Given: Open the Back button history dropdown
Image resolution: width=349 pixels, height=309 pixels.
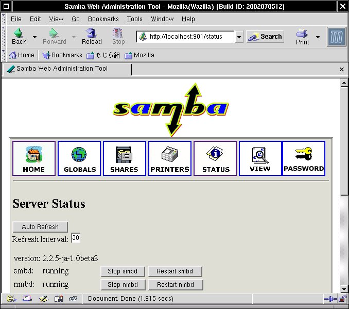Looking at the screenshot, I should point(34,37).
